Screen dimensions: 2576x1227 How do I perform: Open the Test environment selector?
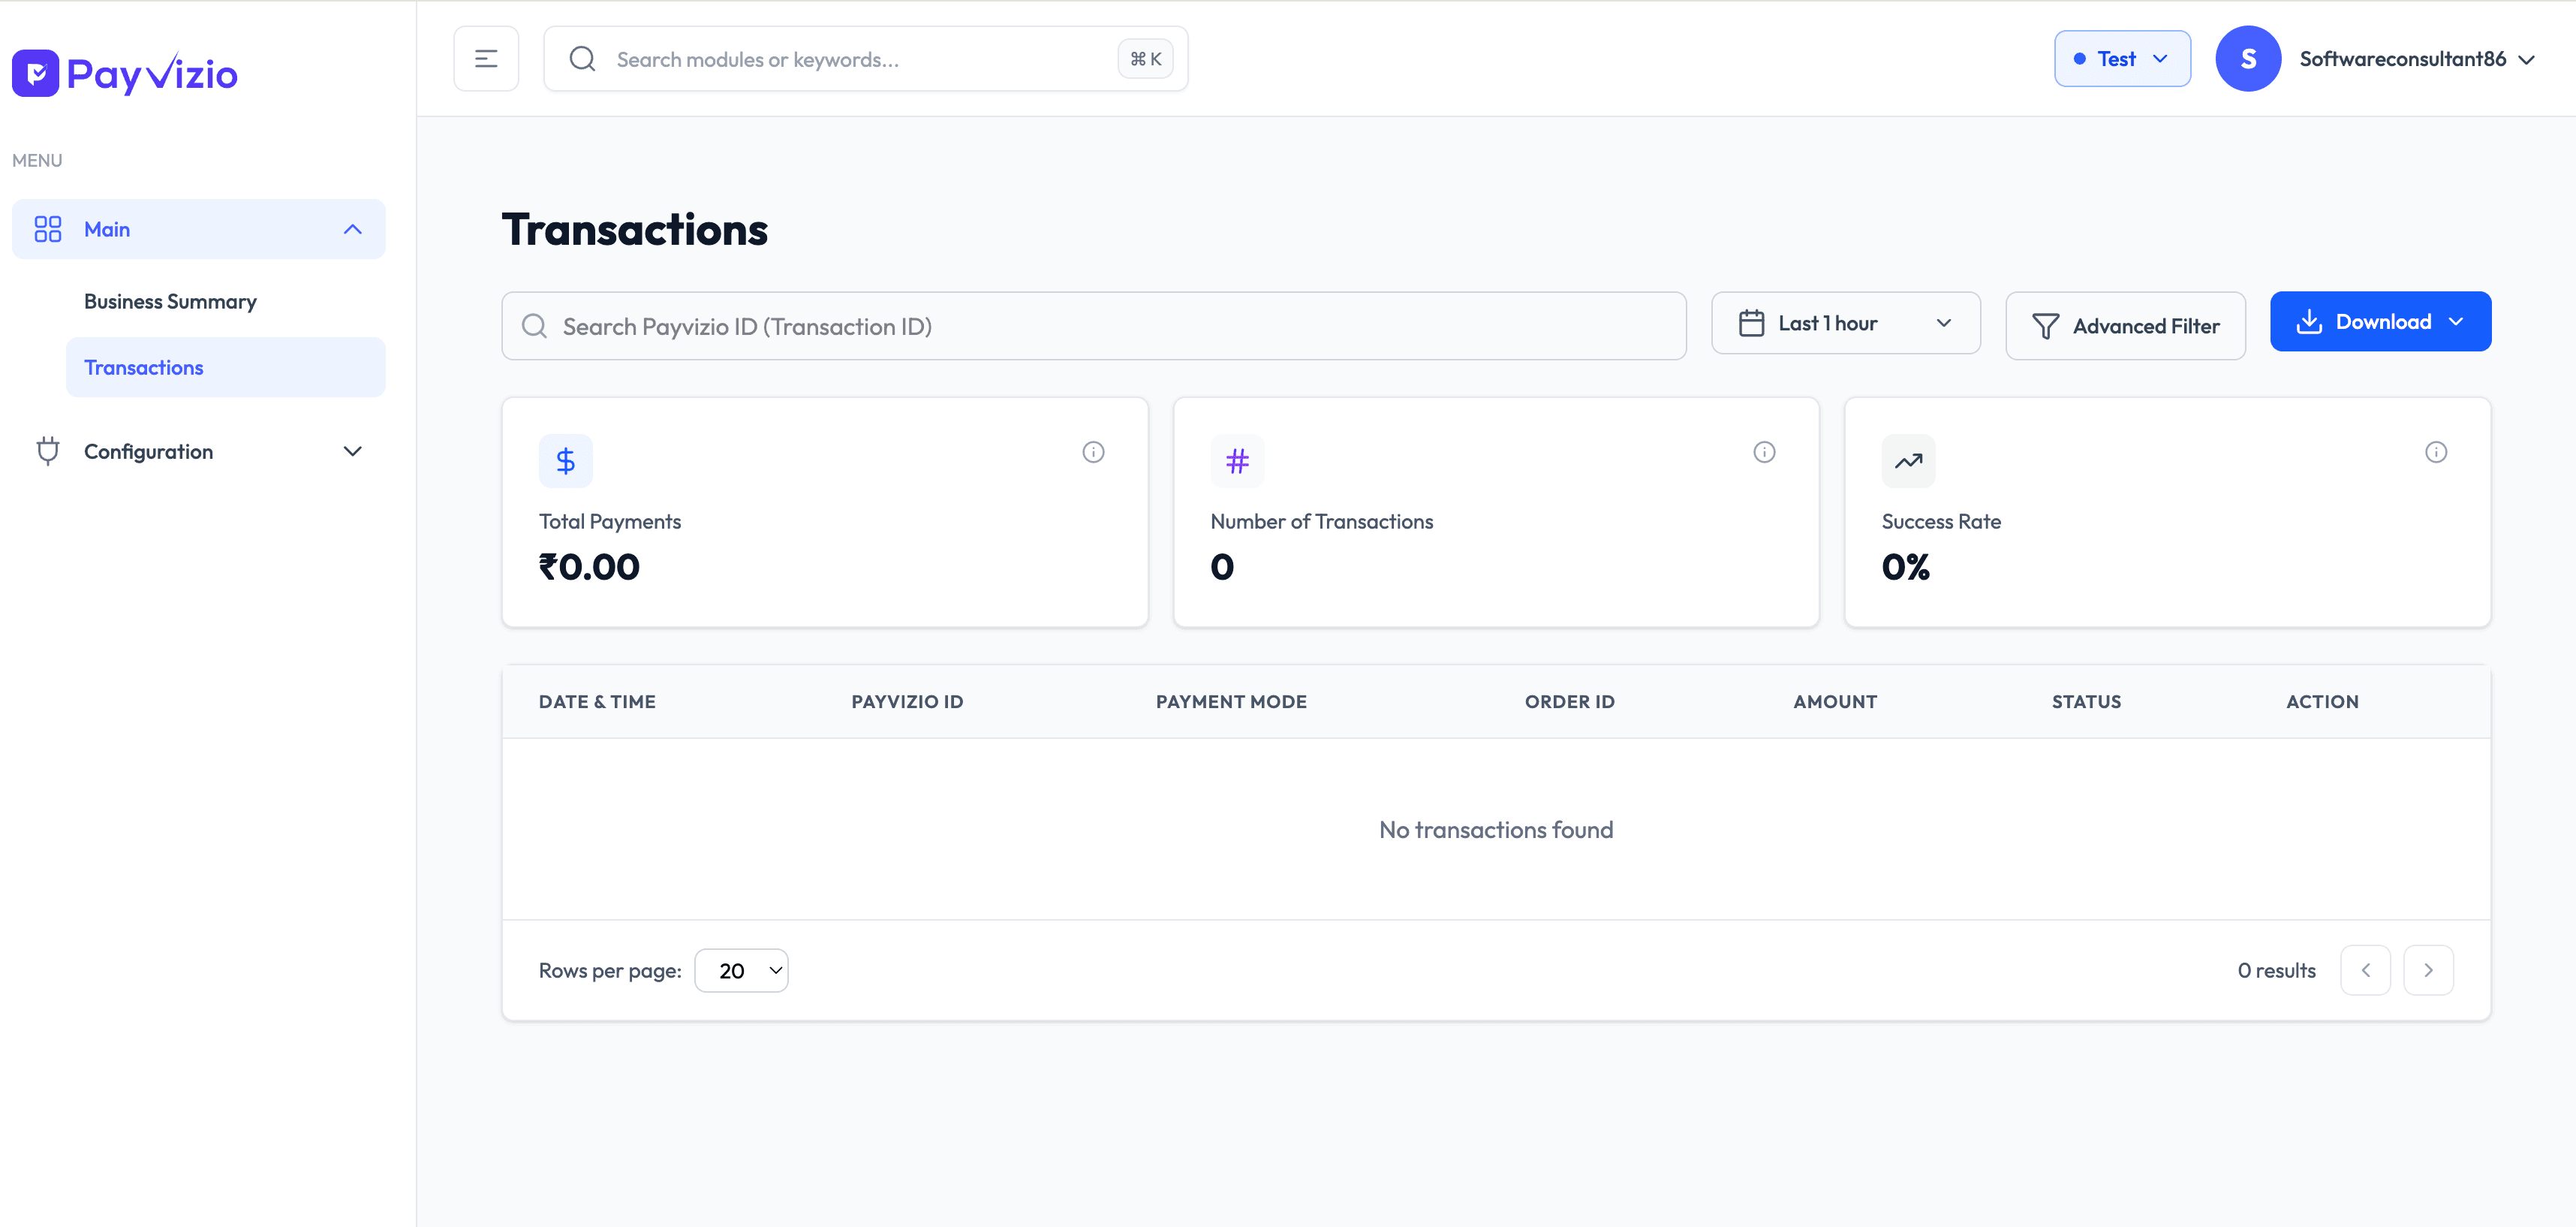point(2122,58)
